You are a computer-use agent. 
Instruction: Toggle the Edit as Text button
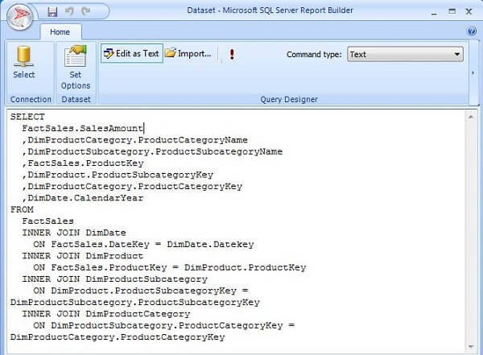pos(131,54)
